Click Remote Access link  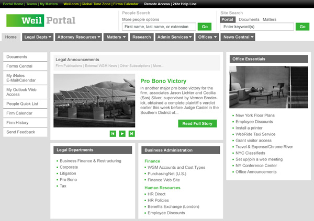pyautogui.click(x=157, y=4)
